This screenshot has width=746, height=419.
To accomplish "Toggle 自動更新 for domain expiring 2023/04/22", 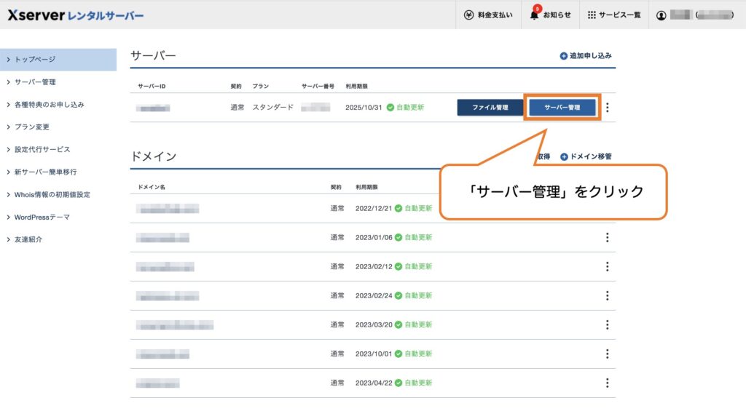I will [x=408, y=383].
